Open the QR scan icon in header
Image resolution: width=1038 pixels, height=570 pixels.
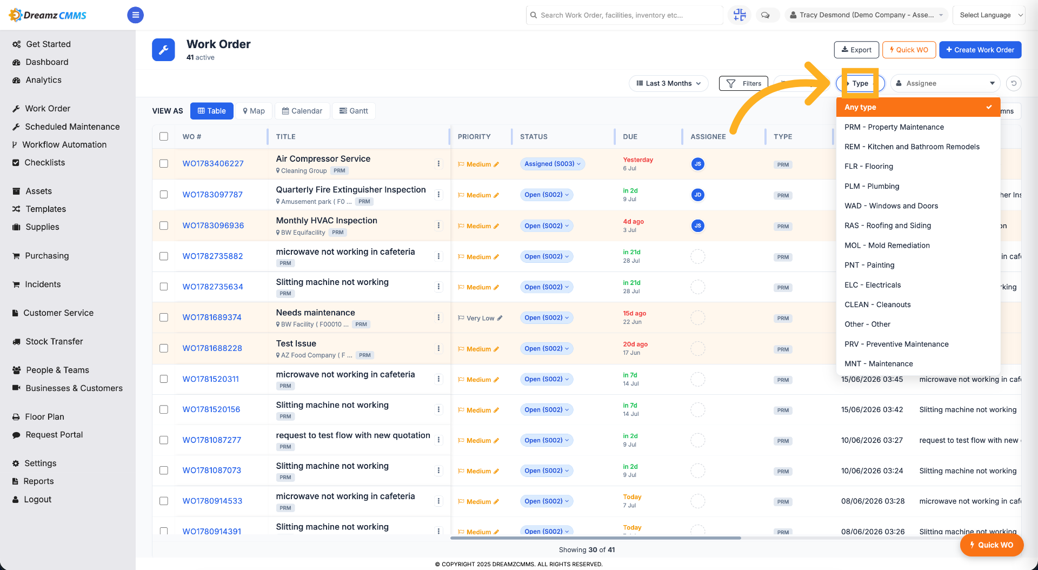click(740, 15)
